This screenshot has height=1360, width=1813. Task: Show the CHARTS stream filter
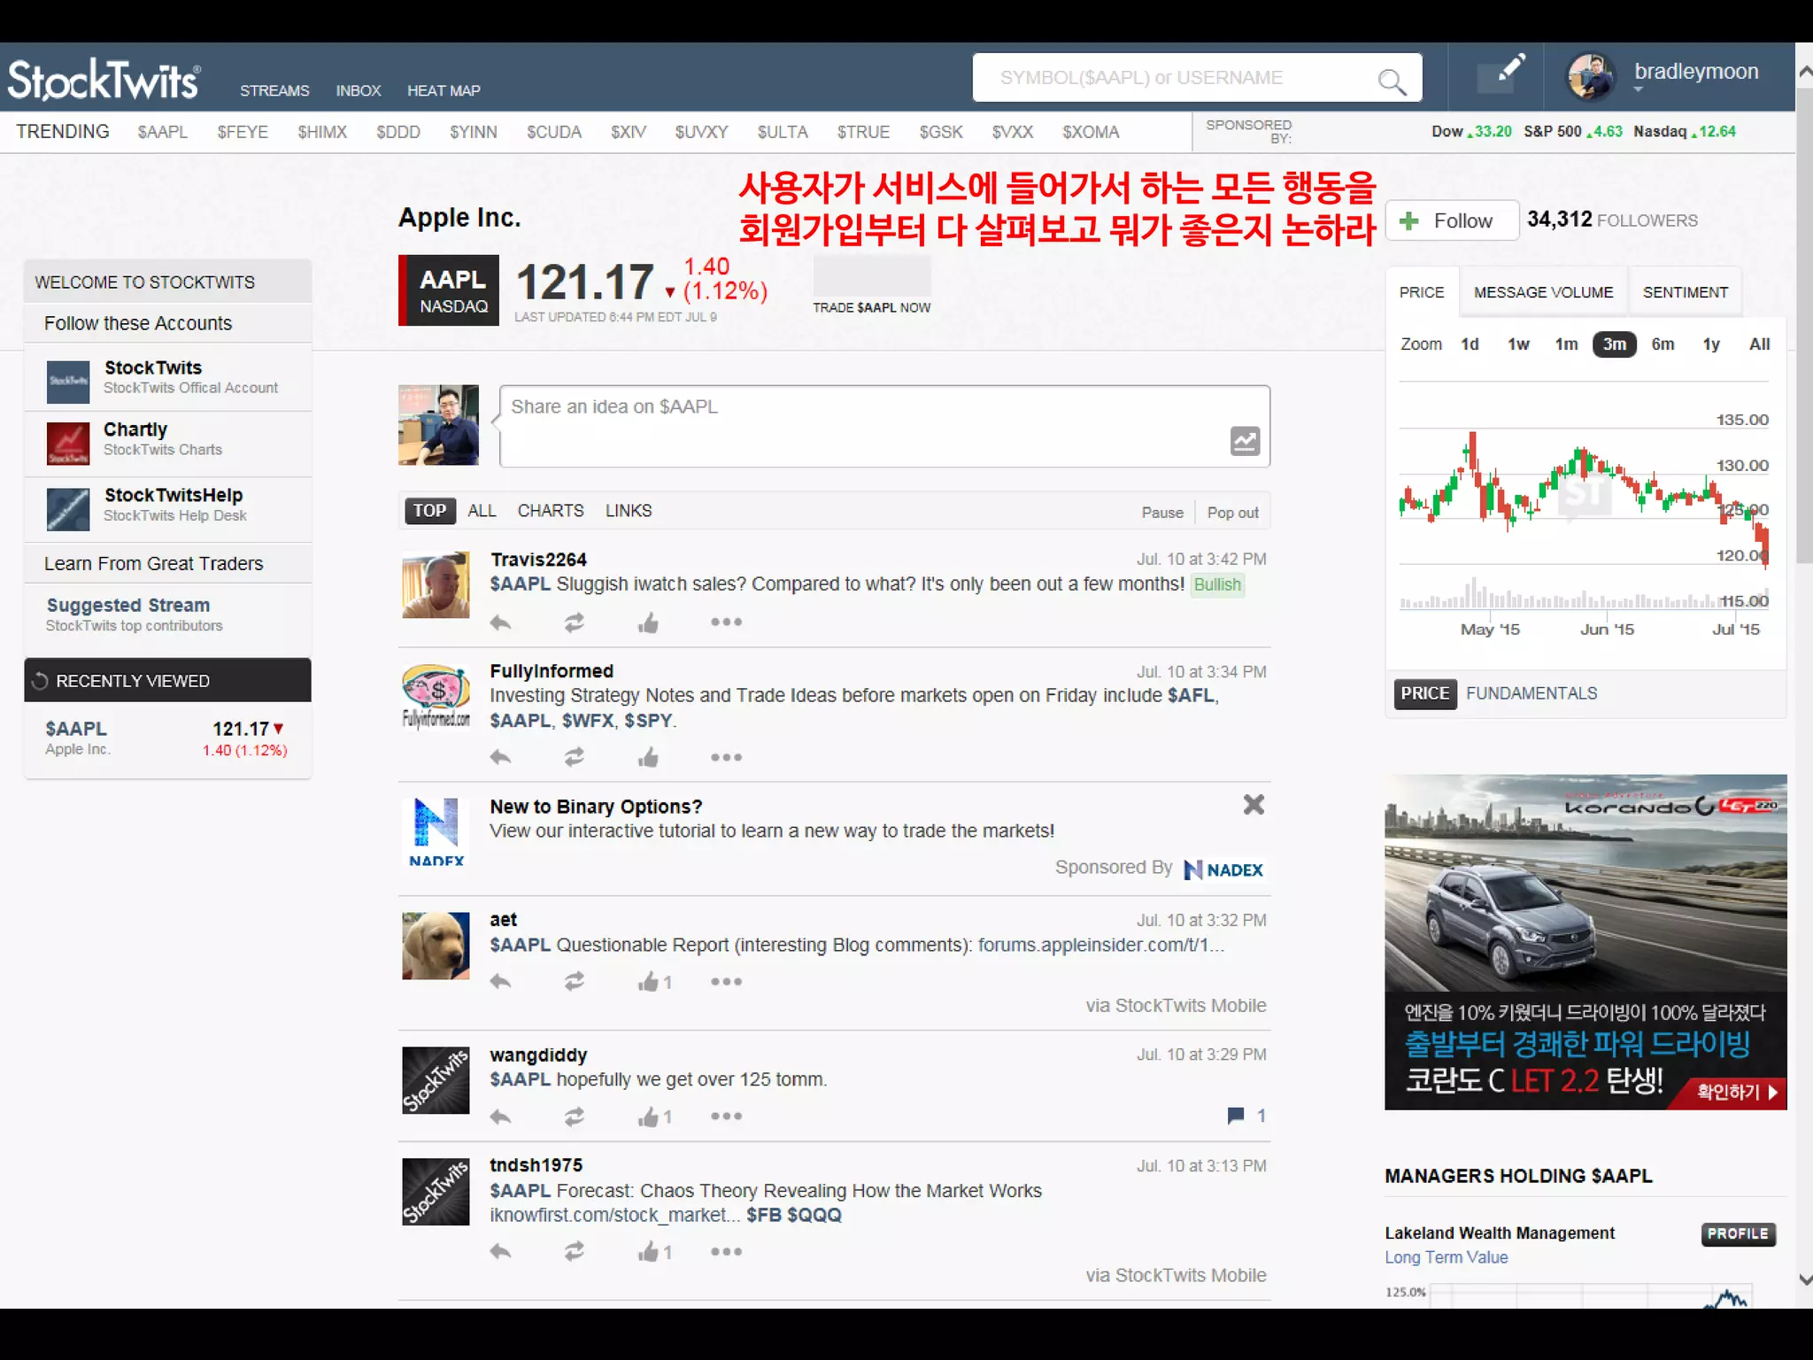pyautogui.click(x=551, y=511)
